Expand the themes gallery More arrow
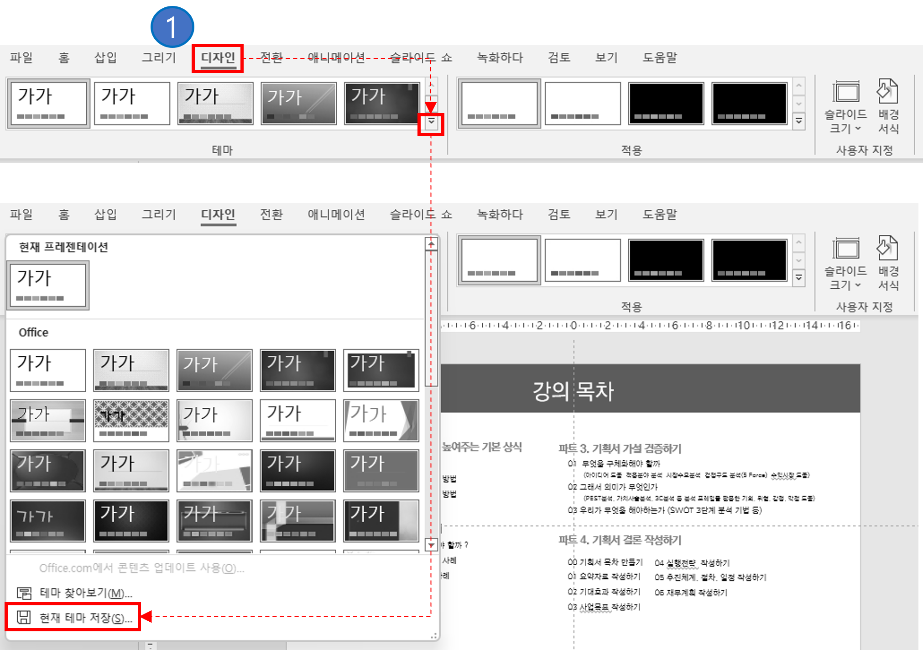 click(x=431, y=122)
